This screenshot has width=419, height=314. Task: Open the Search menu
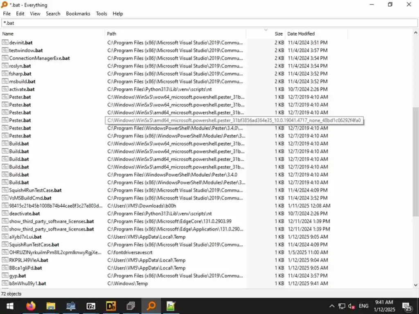[x=53, y=13]
